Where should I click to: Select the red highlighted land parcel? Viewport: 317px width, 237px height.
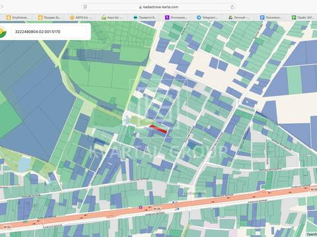click(158, 129)
